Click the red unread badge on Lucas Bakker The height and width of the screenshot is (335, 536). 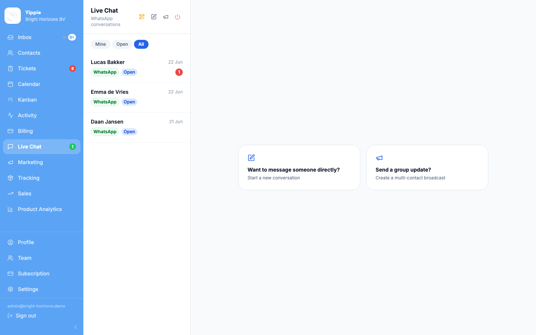pyautogui.click(x=179, y=72)
